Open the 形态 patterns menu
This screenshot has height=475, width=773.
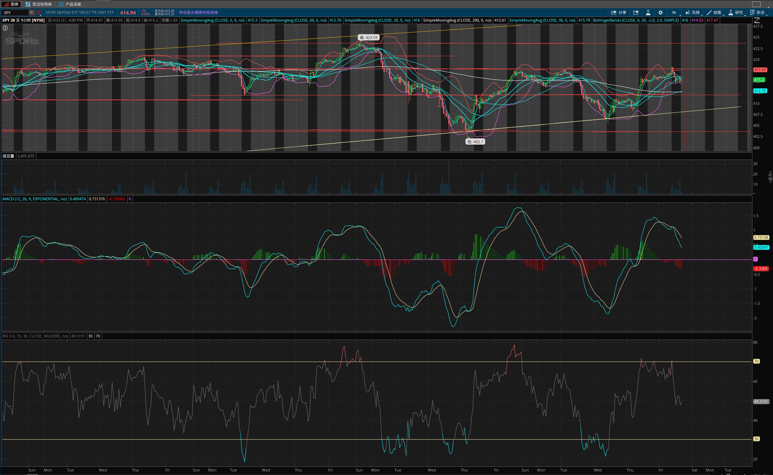click(x=757, y=12)
